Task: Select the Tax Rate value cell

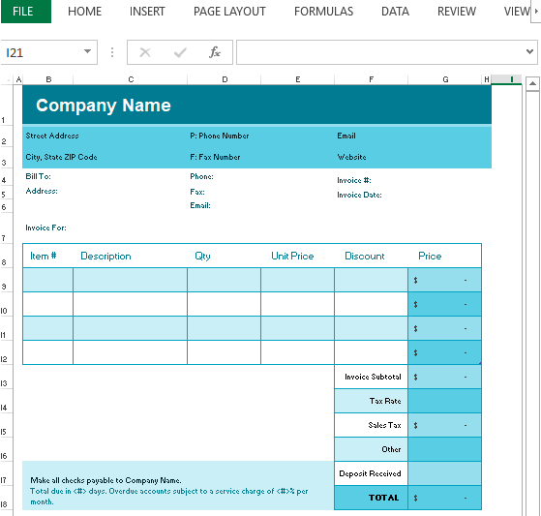Action: point(444,401)
